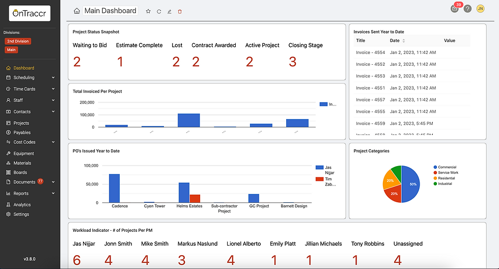
Task: Sort invoices by the Date column arrows
Action: point(403,41)
